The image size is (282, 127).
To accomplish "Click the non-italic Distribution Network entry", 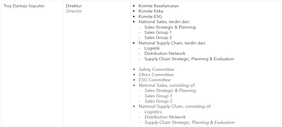I will pos(165,53).
